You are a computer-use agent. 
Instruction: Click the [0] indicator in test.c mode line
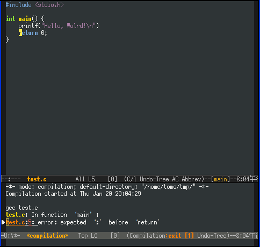[112, 179]
